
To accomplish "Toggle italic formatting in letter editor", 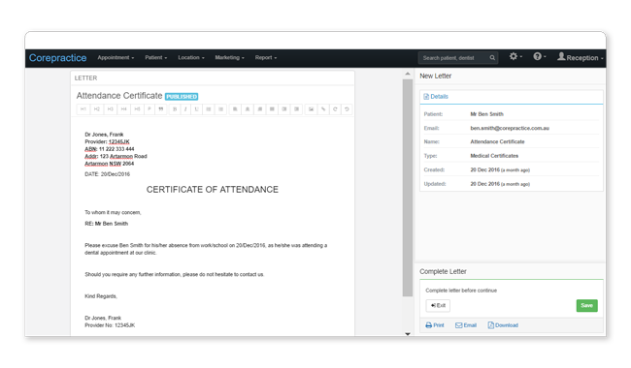I will pos(185,109).
